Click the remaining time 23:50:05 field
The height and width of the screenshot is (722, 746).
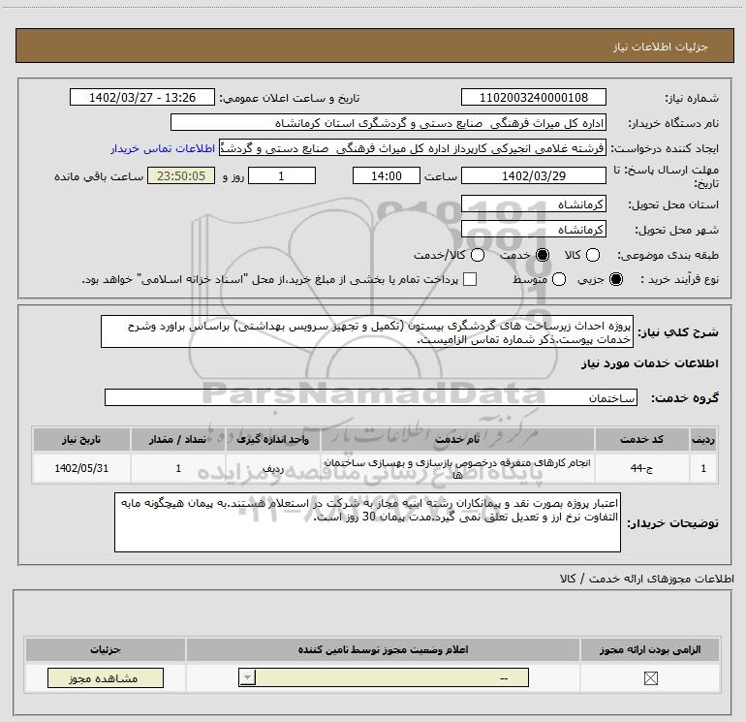pyautogui.click(x=181, y=175)
